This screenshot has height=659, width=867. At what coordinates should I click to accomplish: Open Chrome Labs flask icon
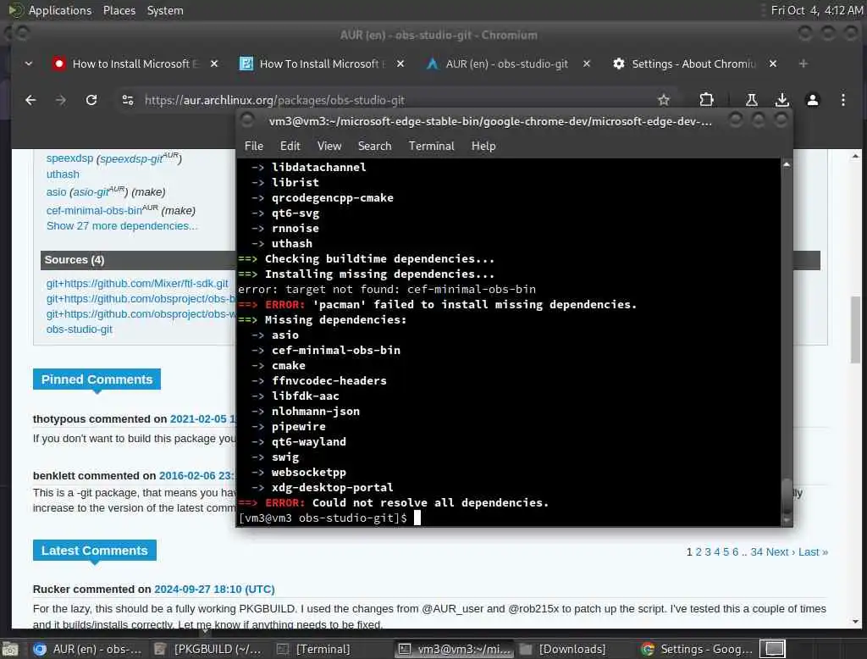click(752, 100)
